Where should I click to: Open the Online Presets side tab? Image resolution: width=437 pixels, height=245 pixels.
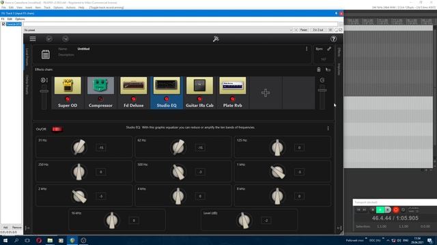(x=27, y=84)
